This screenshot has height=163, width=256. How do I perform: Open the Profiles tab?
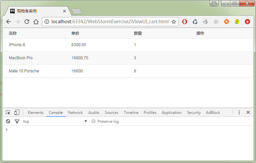pyautogui.click(x=150, y=113)
